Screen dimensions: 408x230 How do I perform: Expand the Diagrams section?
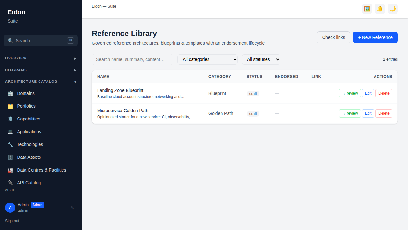41,70
